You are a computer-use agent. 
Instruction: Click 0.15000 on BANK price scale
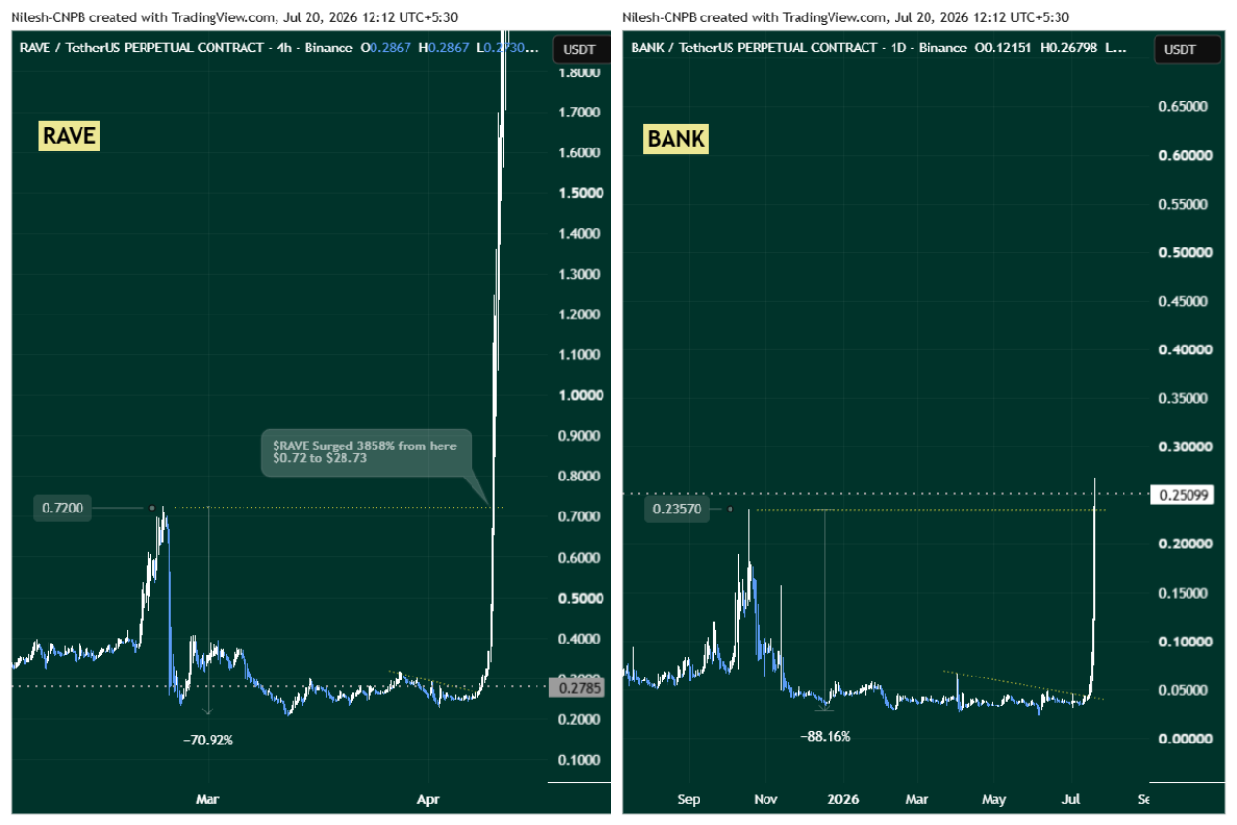coord(1184,593)
